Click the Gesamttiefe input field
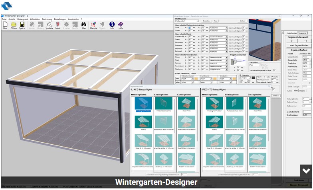Viewport: 313px width, 190px height. coord(306,60)
